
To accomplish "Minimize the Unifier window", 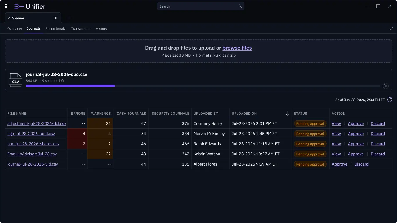I will pyautogui.click(x=366, y=6).
